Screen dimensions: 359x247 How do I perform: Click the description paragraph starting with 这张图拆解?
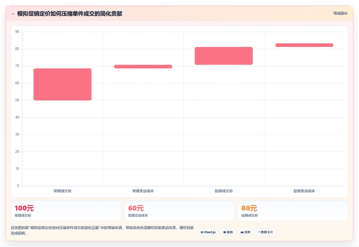102,230
